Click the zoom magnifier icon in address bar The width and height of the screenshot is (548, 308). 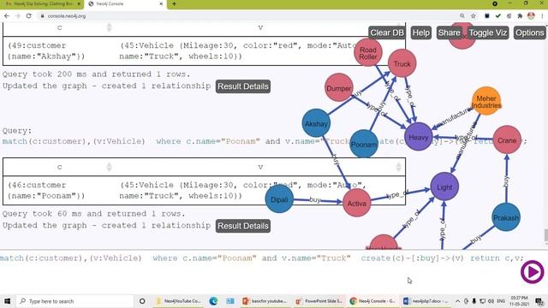click(462, 15)
